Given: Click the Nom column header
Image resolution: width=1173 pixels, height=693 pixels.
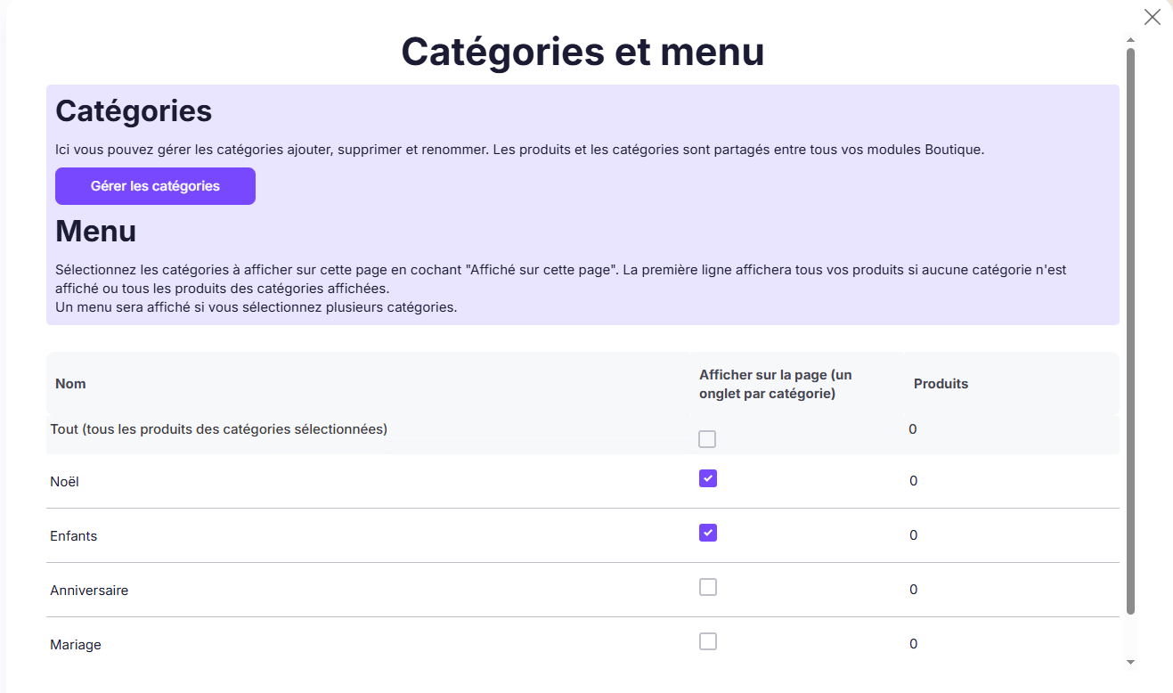Looking at the screenshot, I should tap(70, 383).
